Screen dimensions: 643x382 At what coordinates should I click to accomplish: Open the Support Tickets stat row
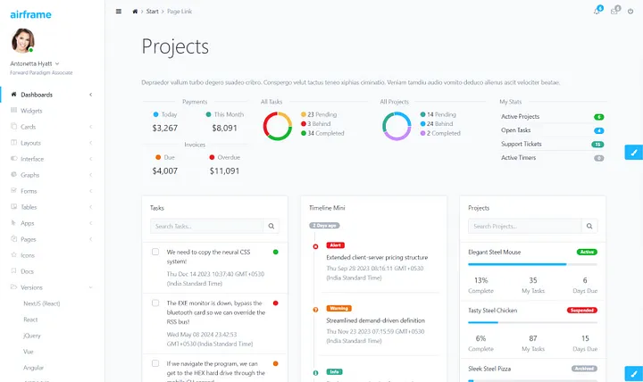[553, 144]
